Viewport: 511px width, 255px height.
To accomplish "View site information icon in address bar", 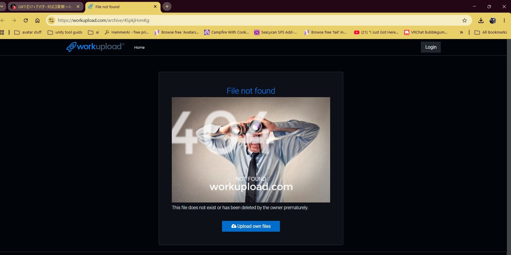I will [x=51, y=20].
